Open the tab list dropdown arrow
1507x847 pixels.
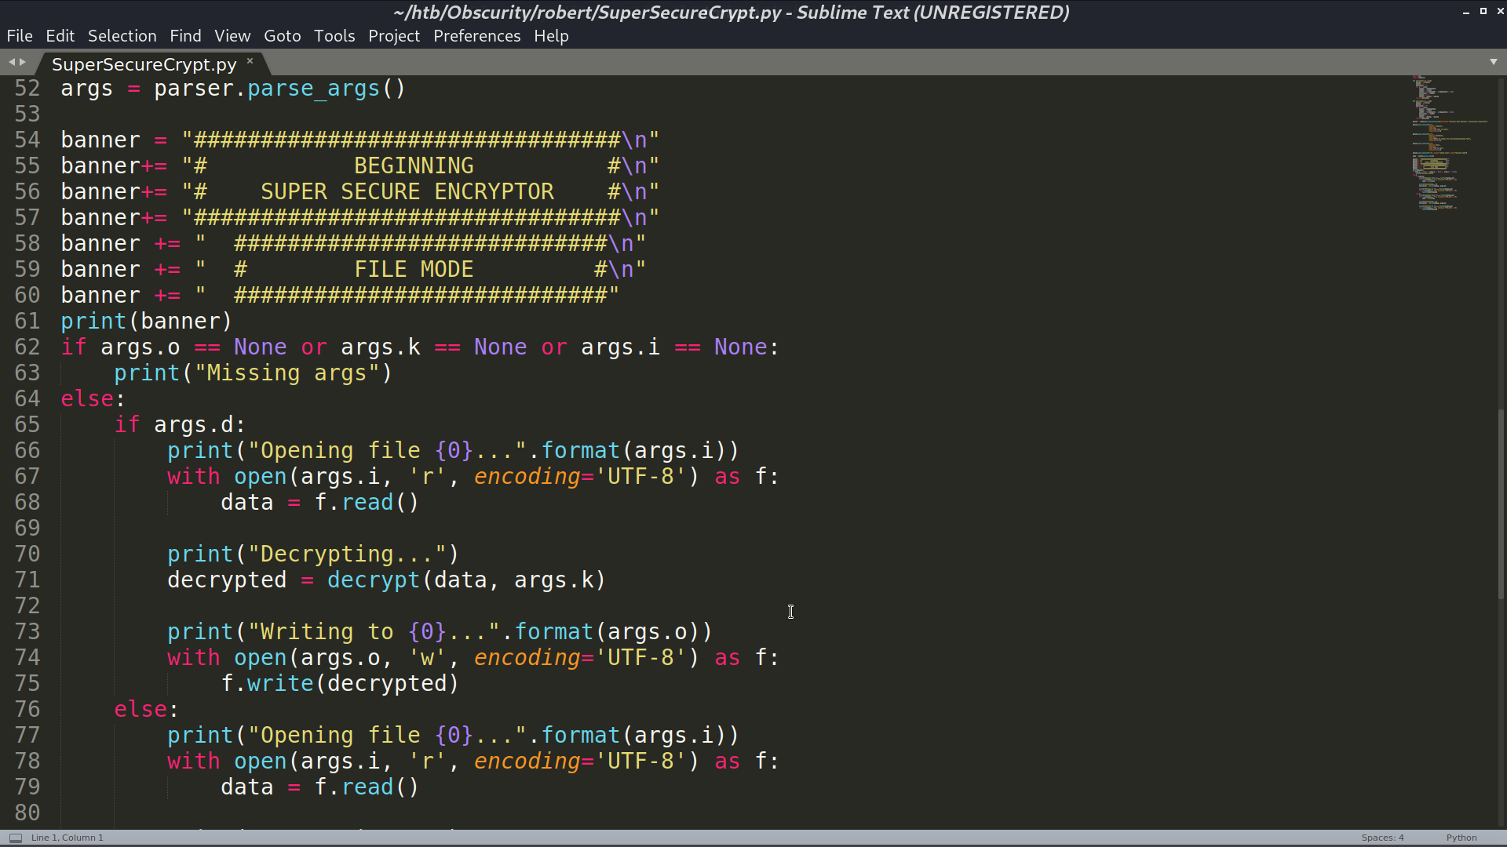click(1494, 62)
